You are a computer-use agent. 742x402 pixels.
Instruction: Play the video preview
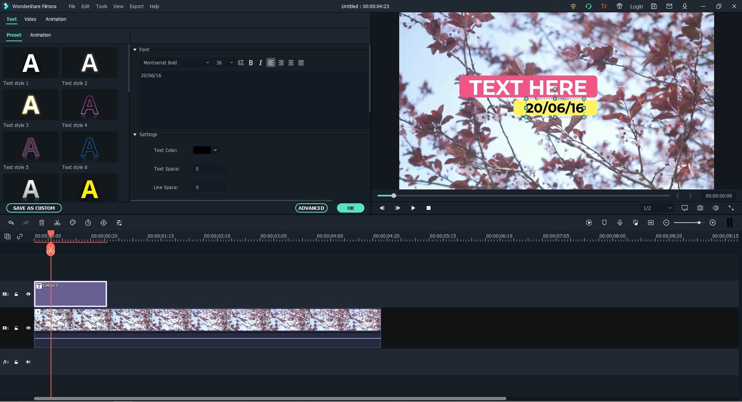[413, 208]
